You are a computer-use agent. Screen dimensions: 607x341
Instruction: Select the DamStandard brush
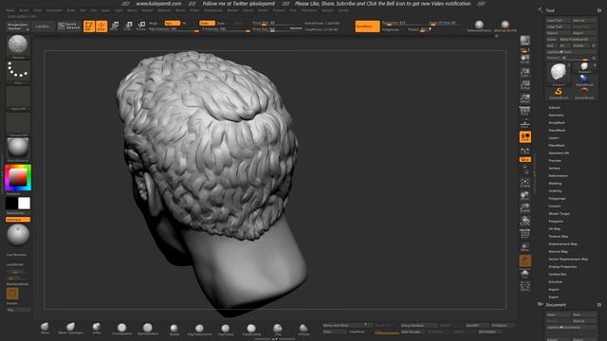(x=148, y=329)
